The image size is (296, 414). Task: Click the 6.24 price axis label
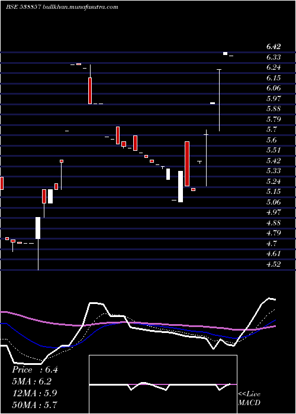274,67
